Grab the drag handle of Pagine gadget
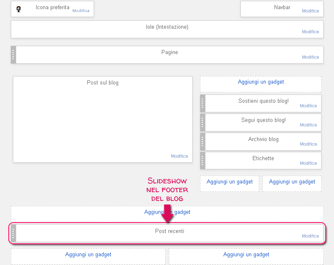The width and height of the screenshot is (334, 265). coord(13,55)
